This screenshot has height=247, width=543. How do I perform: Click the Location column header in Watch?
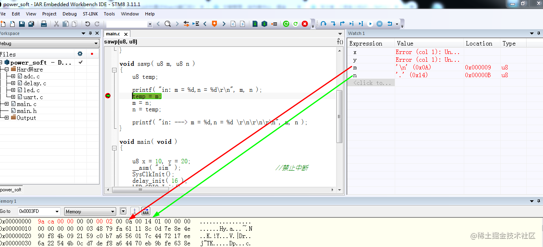click(x=482, y=43)
